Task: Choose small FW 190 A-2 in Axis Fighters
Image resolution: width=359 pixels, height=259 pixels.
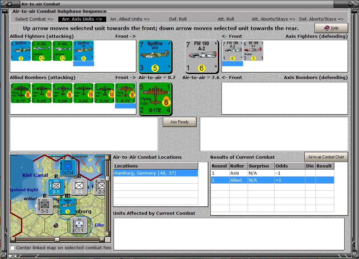Action: tap(232, 51)
